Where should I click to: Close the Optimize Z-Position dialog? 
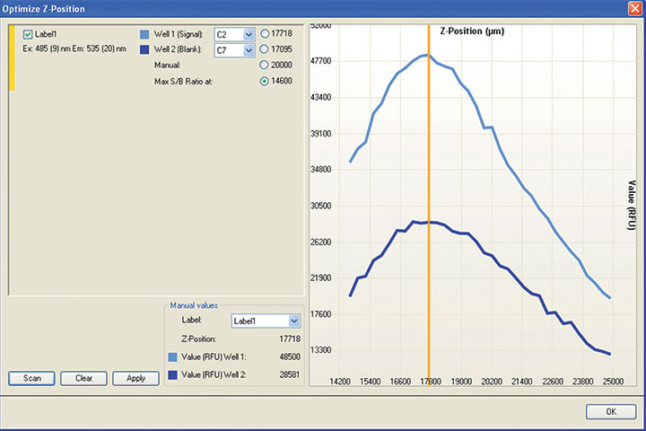(633, 8)
